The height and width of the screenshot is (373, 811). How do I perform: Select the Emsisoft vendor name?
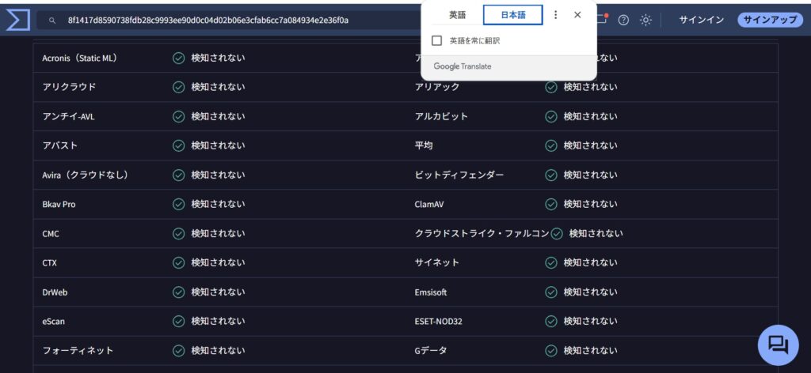tap(431, 292)
